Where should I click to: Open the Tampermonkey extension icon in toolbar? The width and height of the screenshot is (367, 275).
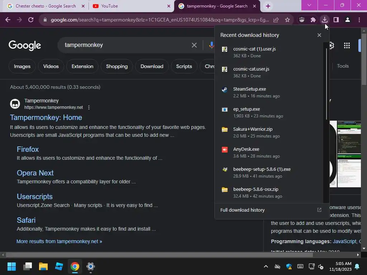click(302, 20)
